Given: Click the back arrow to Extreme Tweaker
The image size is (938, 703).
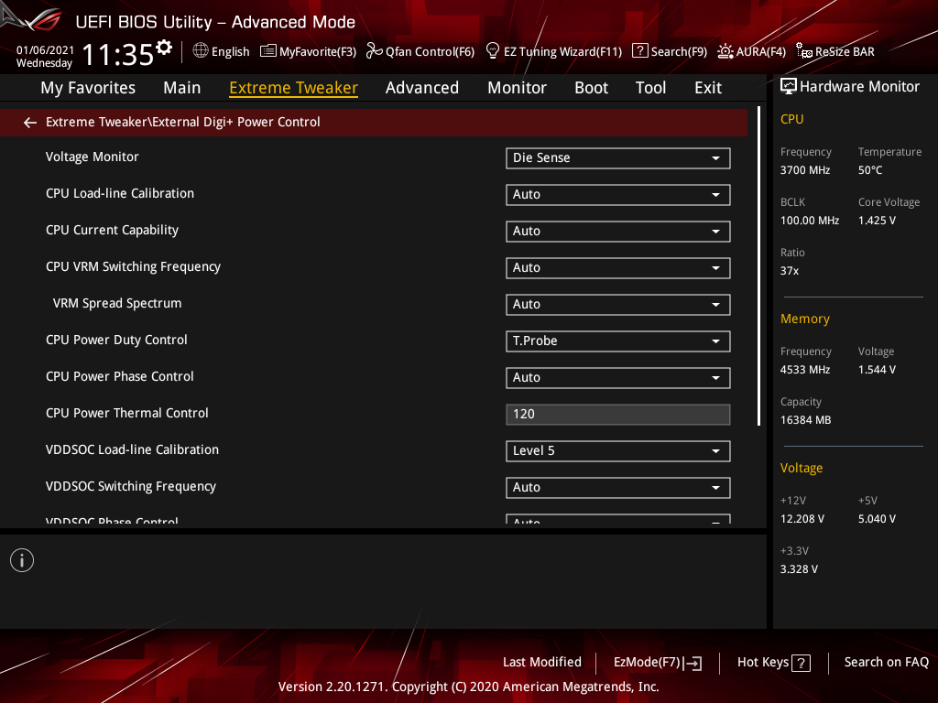Looking at the screenshot, I should click(30, 123).
